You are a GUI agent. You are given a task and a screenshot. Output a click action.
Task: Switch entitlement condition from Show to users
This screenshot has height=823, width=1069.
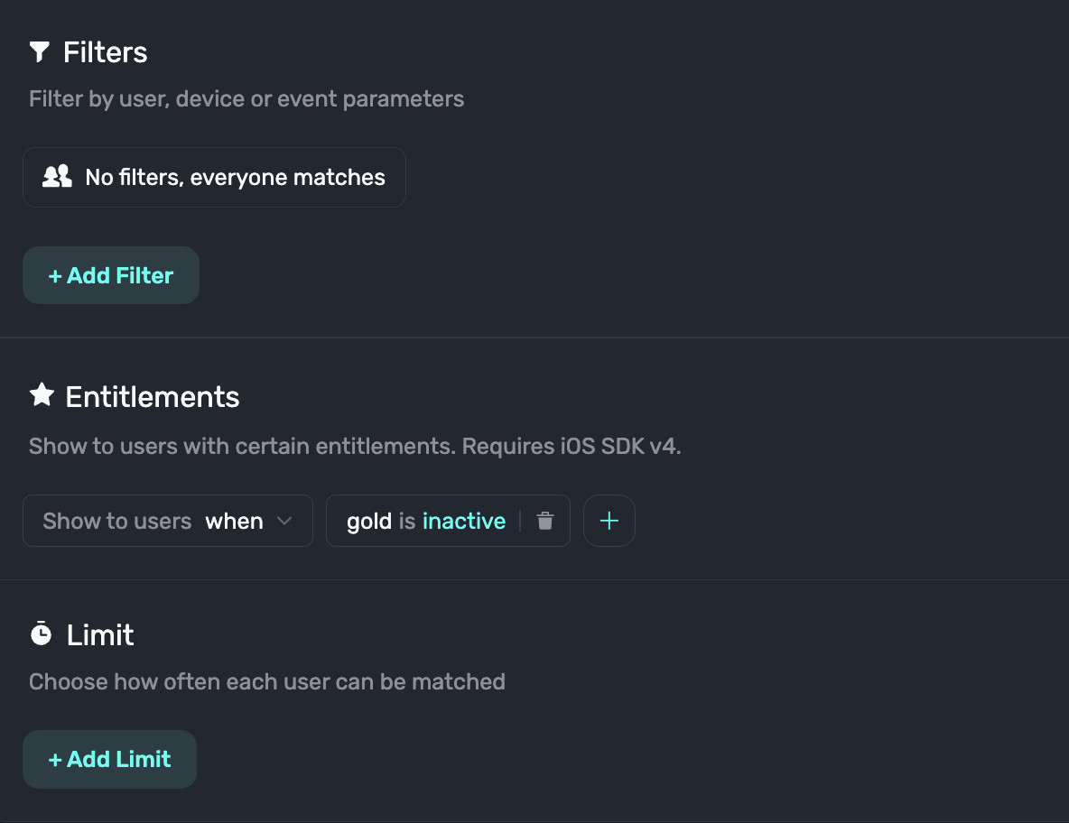[117, 521]
